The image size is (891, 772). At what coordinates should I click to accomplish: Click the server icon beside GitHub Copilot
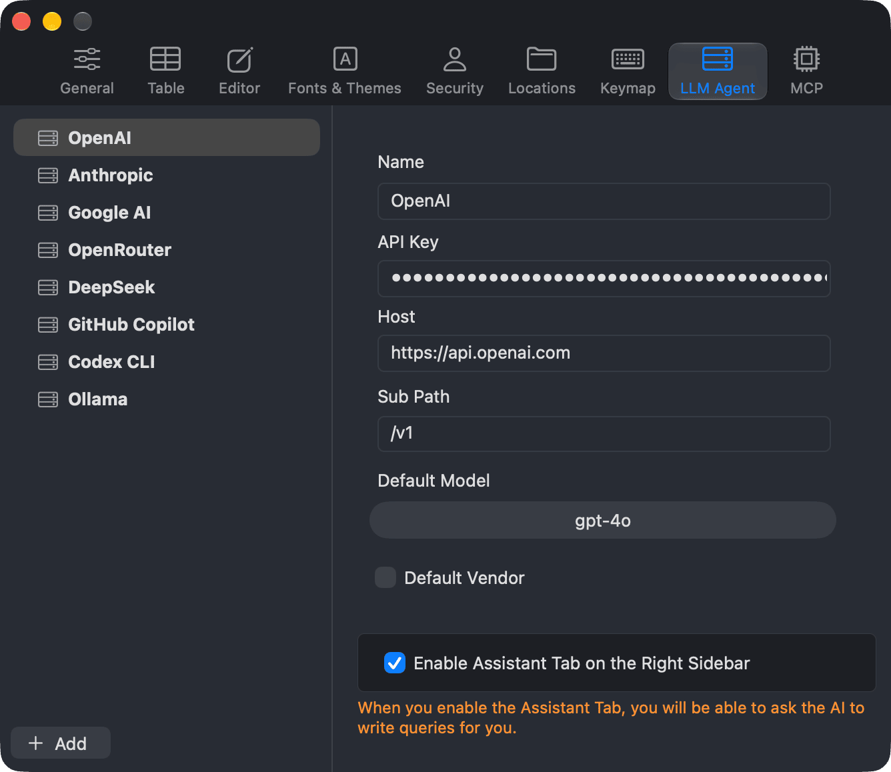coord(48,325)
